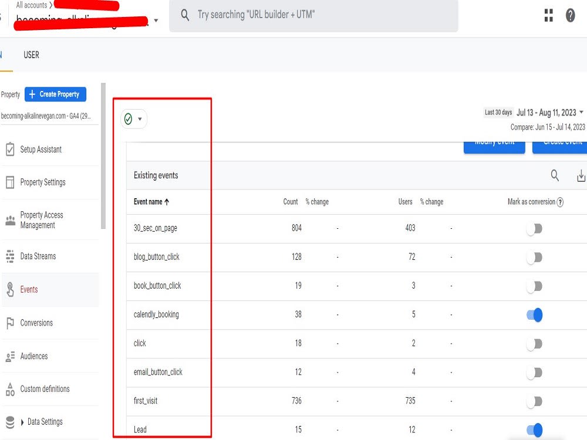587x440 pixels.
Task: Click the sidebar vertical scrollbar
Action: click(x=103, y=155)
